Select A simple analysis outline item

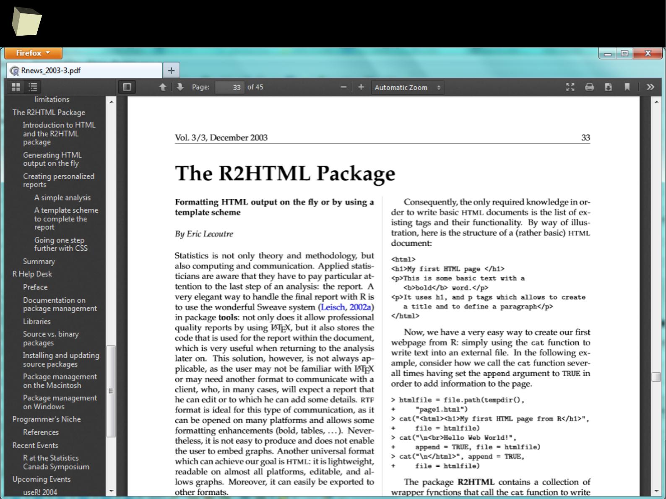(x=62, y=198)
